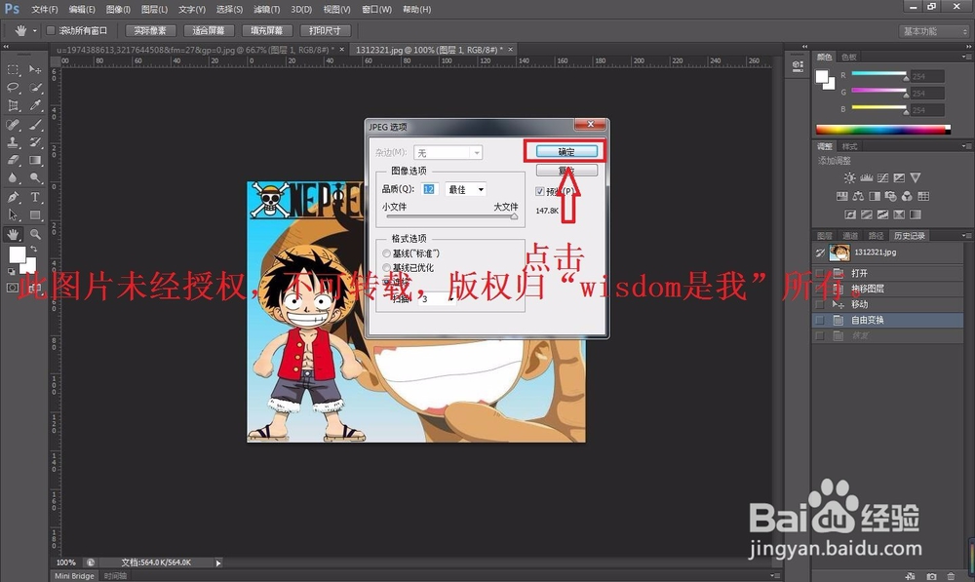
Task: Select the Rectangle shape tool
Action: (35, 215)
